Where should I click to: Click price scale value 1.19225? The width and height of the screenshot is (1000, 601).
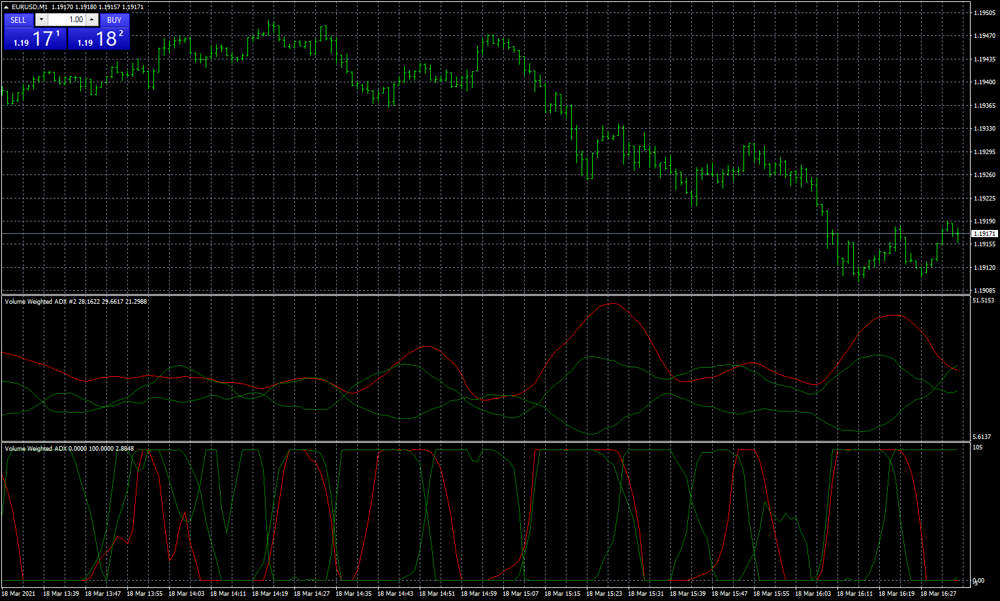coord(984,199)
